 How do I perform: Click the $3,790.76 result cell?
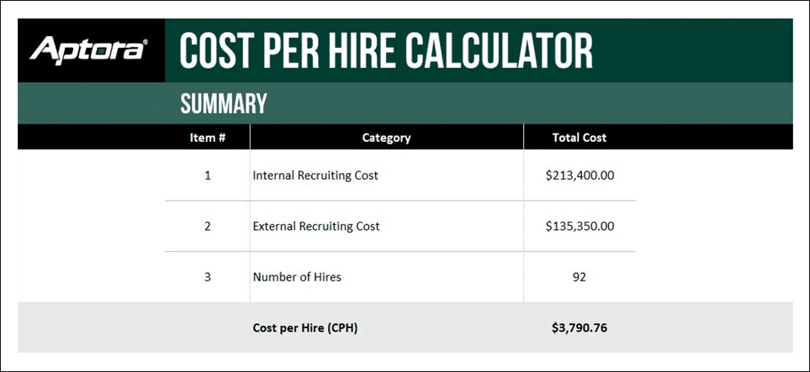580,328
